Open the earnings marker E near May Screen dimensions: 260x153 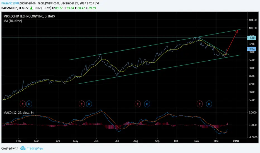[81, 104]
